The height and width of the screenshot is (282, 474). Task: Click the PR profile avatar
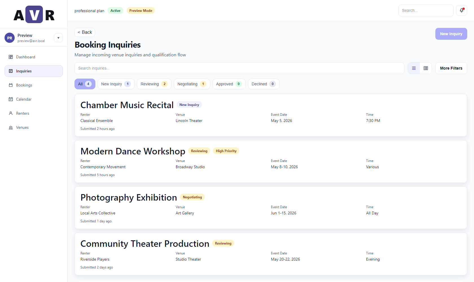(10, 38)
